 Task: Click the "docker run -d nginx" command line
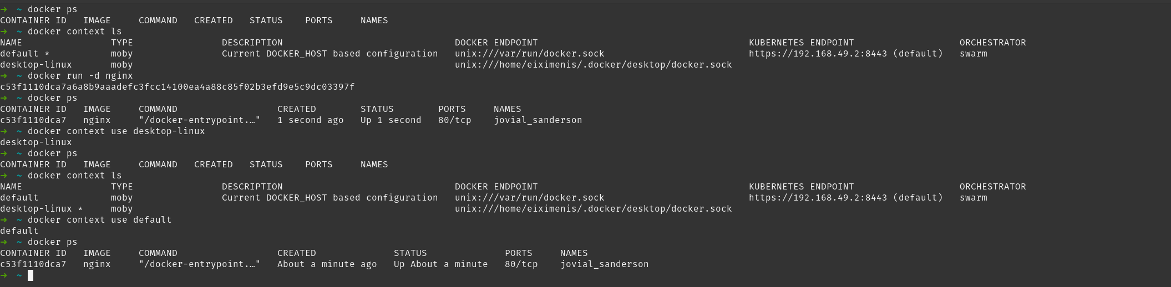coord(80,76)
